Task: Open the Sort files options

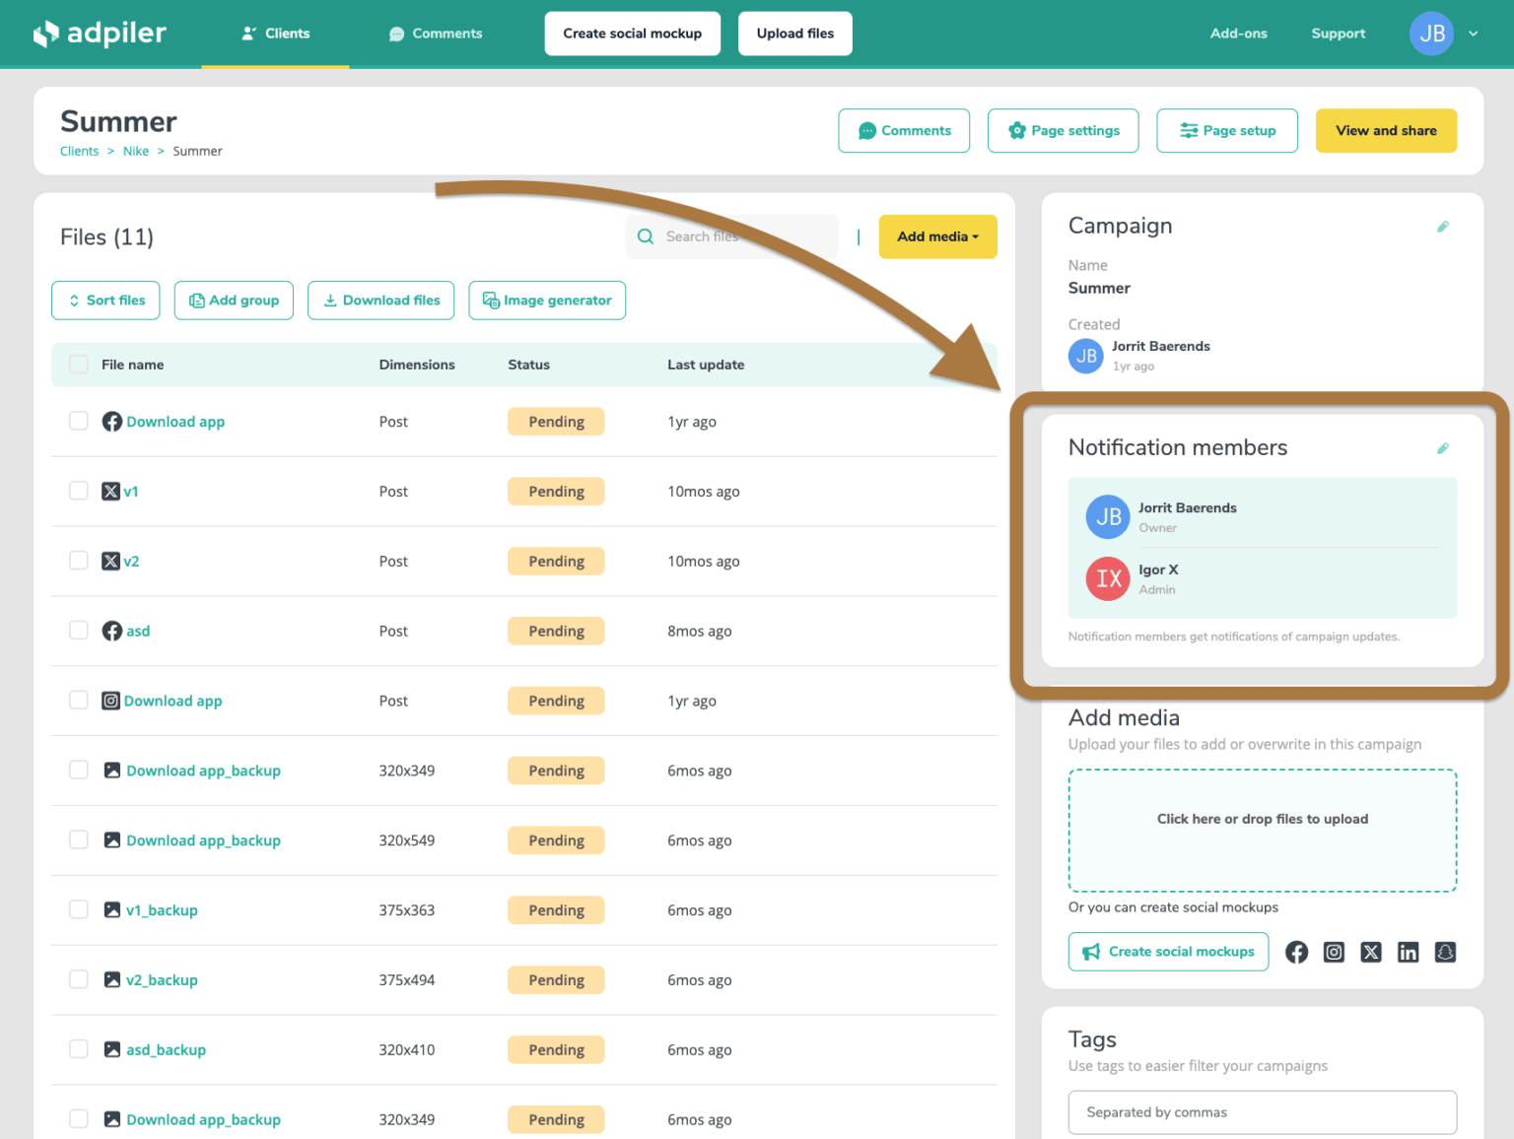Action: [104, 300]
